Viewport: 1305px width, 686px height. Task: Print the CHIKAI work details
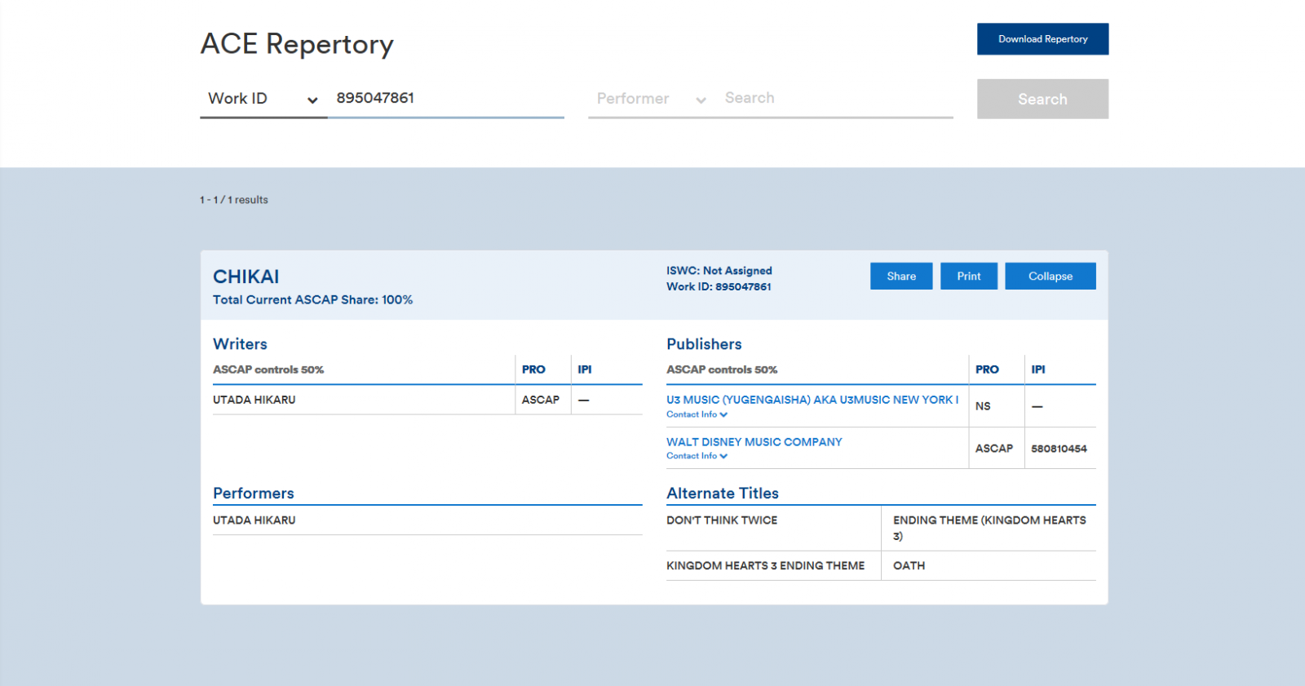[x=968, y=277]
